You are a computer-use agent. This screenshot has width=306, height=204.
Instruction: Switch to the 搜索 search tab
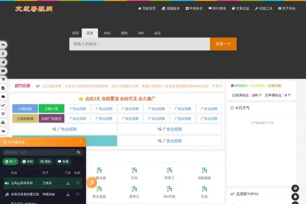pyautogui.click(x=75, y=33)
